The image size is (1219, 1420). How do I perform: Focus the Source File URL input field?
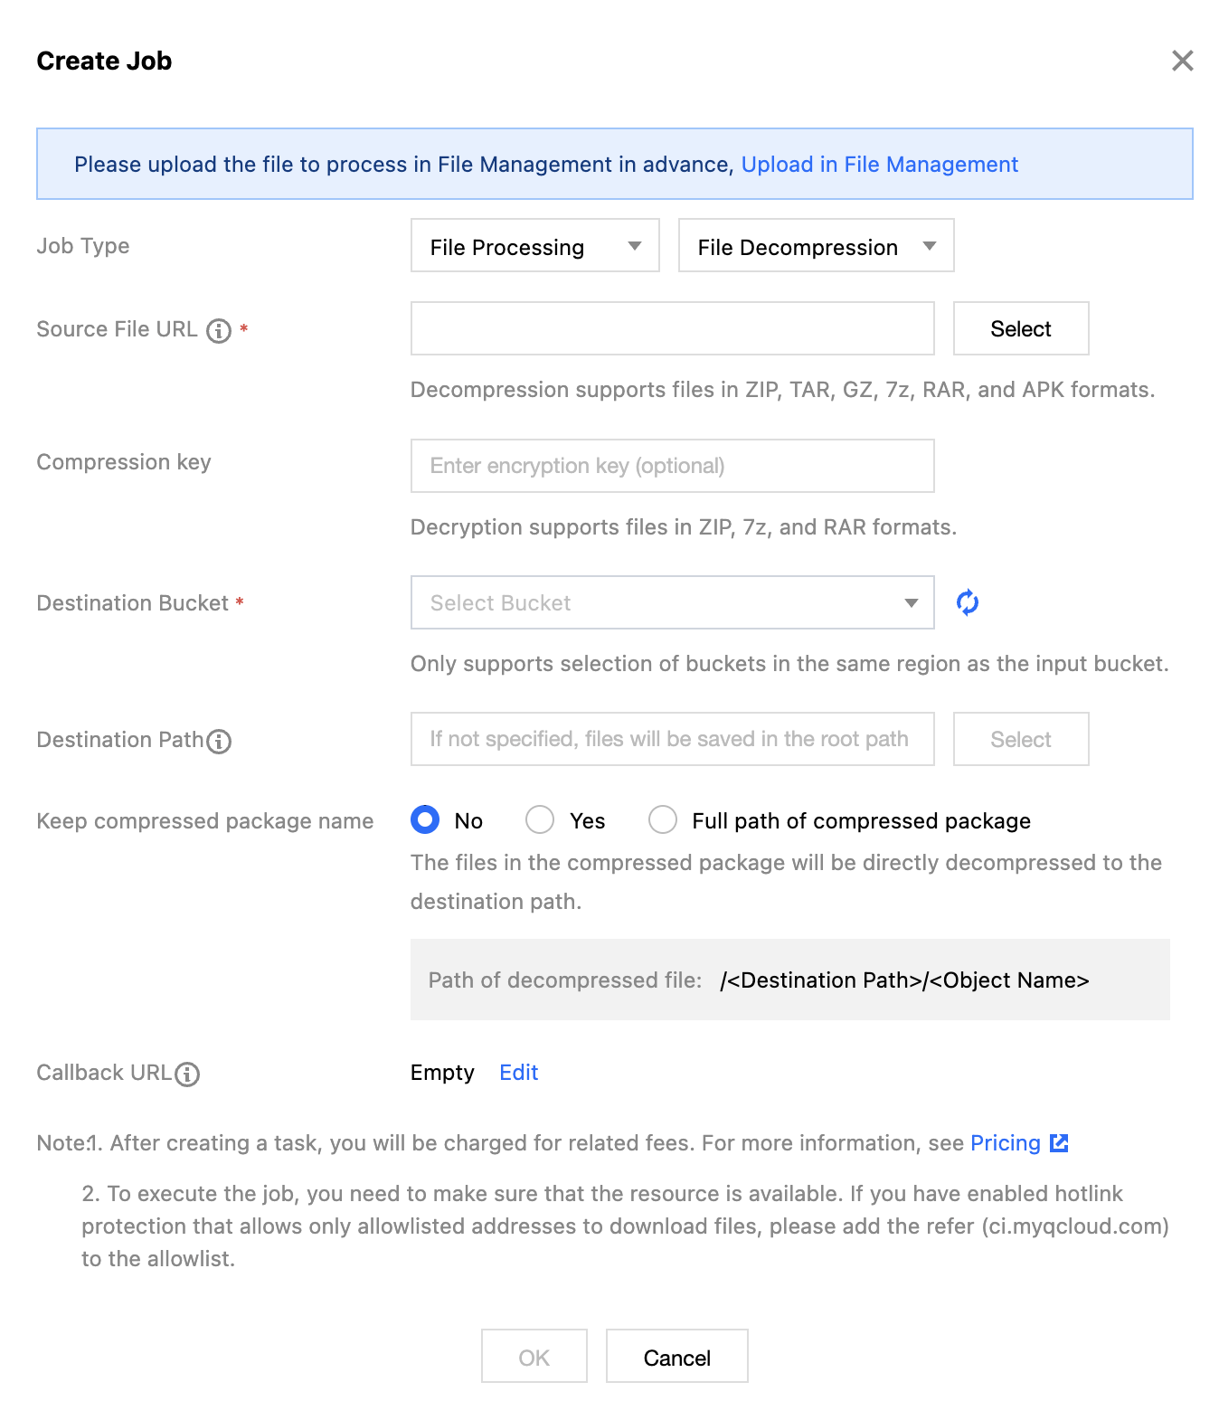point(672,329)
